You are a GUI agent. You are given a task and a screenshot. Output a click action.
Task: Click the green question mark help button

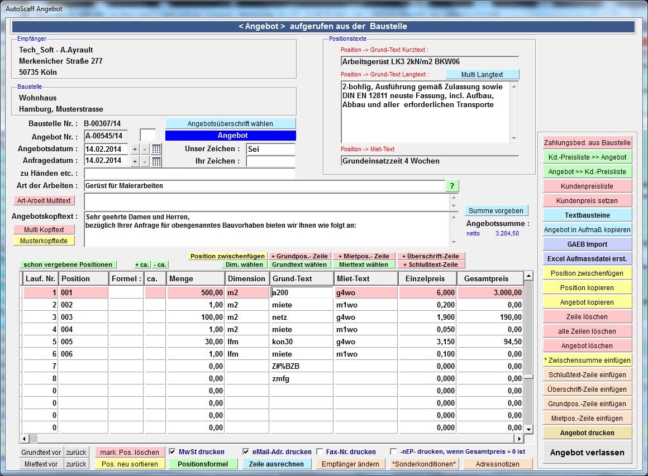[x=452, y=186]
